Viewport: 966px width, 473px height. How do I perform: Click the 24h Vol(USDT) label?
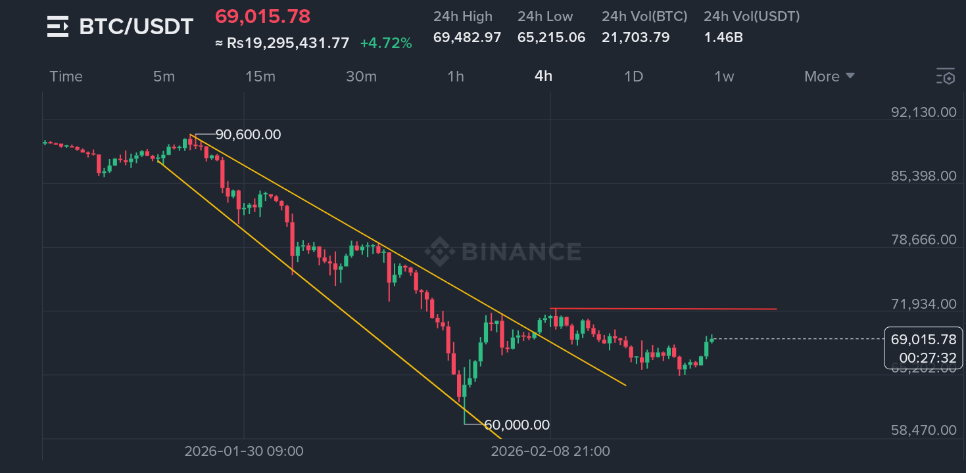point(752,16)
